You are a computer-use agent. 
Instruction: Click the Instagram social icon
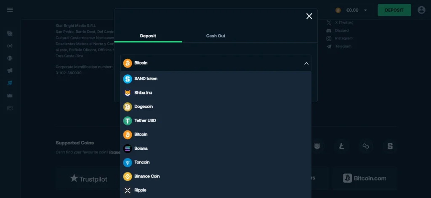click(x=329, y=38)
